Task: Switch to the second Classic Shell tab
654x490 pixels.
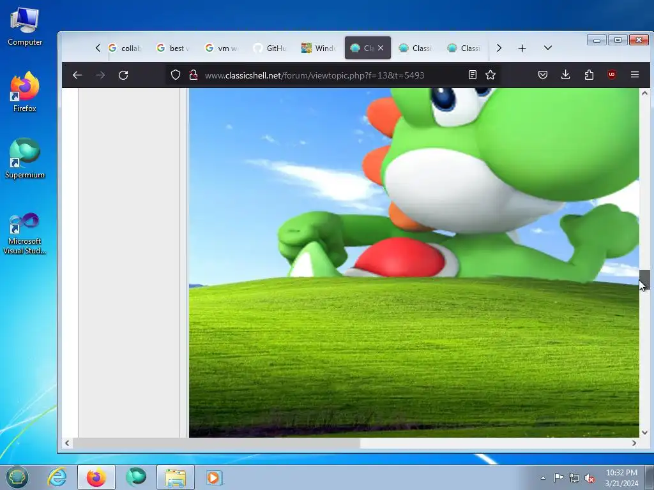Action: click(x=416, y=48)
